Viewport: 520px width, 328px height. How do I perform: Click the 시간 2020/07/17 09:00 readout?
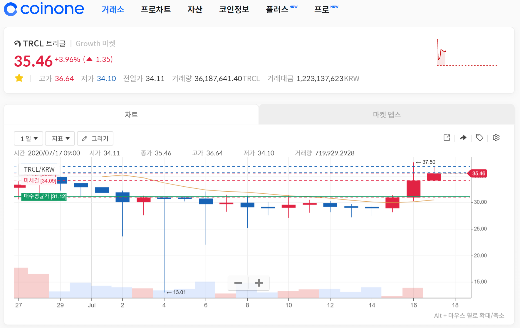point(47,153)
